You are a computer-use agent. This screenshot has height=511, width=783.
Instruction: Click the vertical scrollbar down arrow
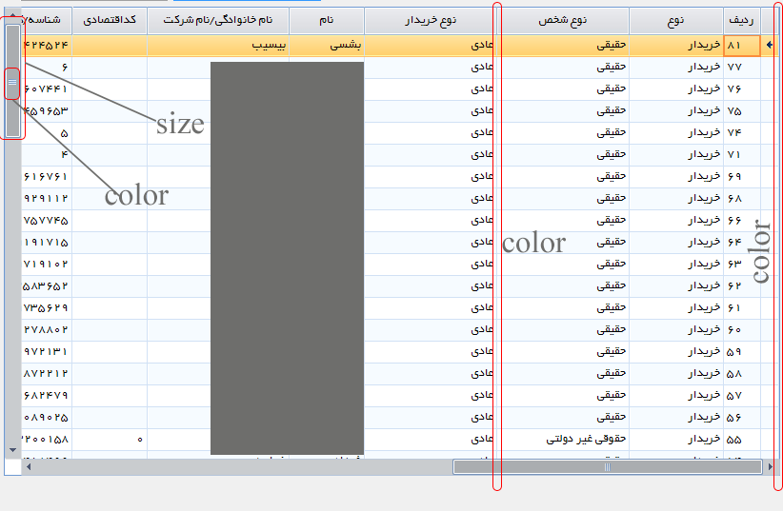pos(12,450)
